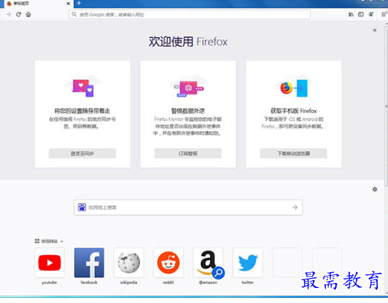Click the browser forward arrow button
The width and height of the screenshot is (388, 303).
(9, 14)
